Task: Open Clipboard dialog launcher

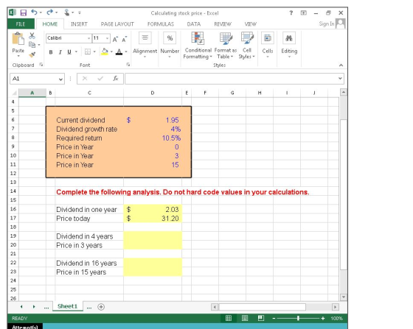Action: 41,64
